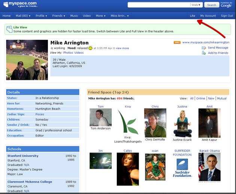Viewport: 236px width, 194px height.
Task: Click the search text field
Action: [x=159, y=5]
